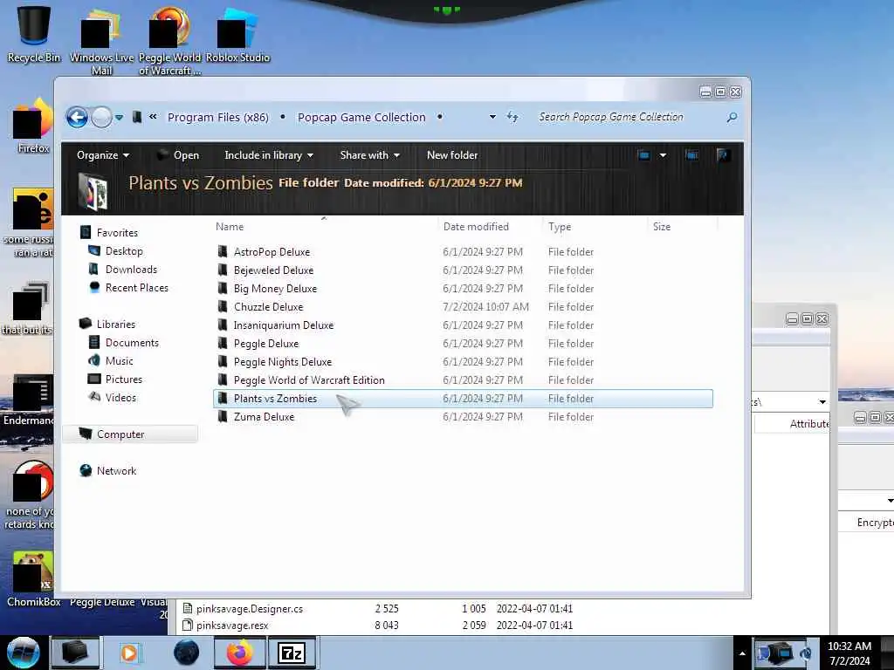
Task: Expand the Include in library menu
Action: [x=269, y=155]
